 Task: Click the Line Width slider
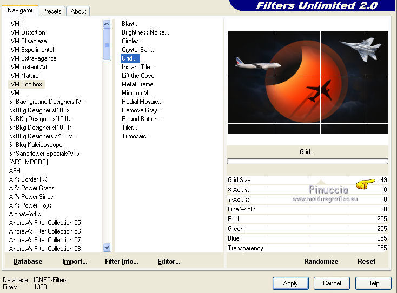coord(307,209)
